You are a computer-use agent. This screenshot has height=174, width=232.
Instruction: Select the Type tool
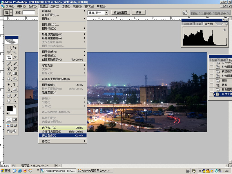(x=14, y=85)
